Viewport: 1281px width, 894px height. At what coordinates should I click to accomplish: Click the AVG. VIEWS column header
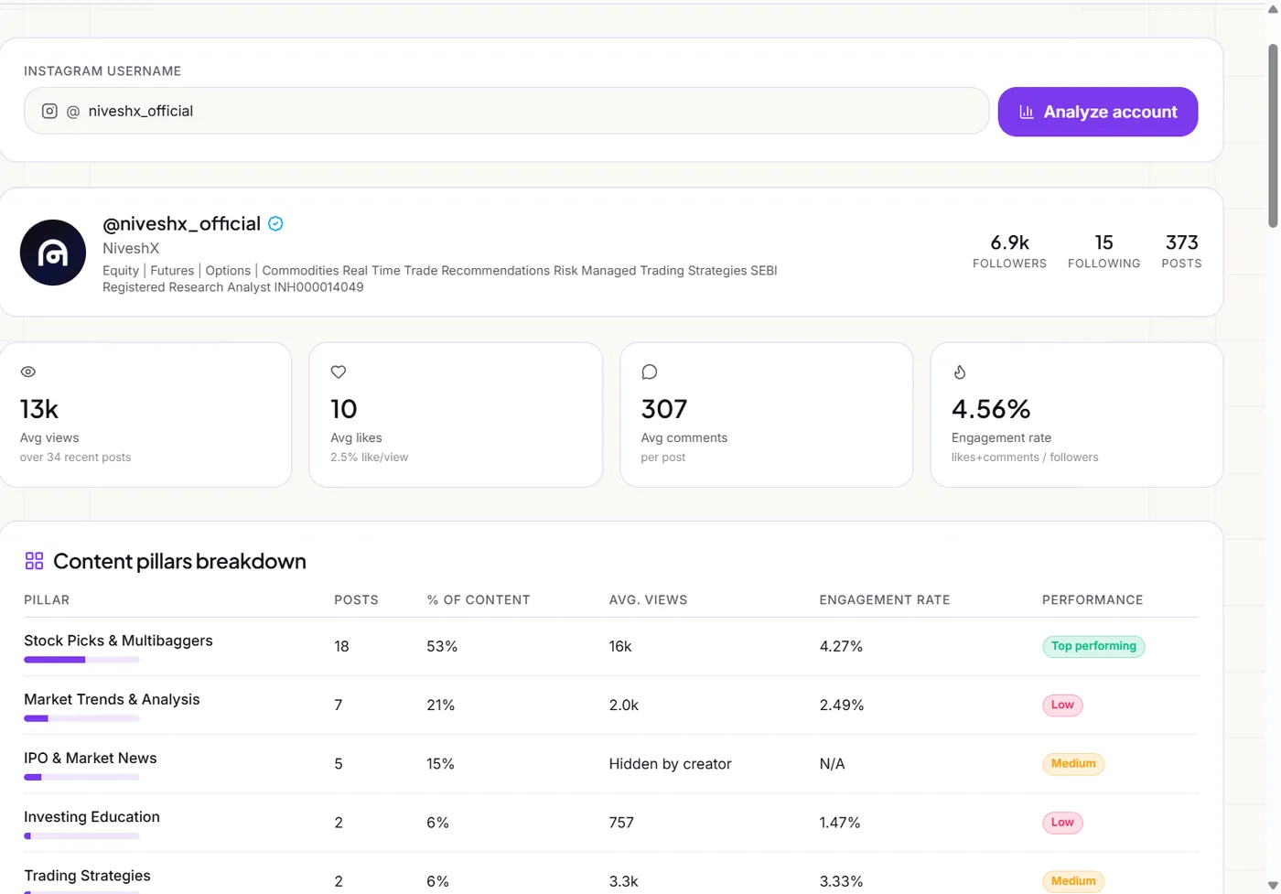648,600
